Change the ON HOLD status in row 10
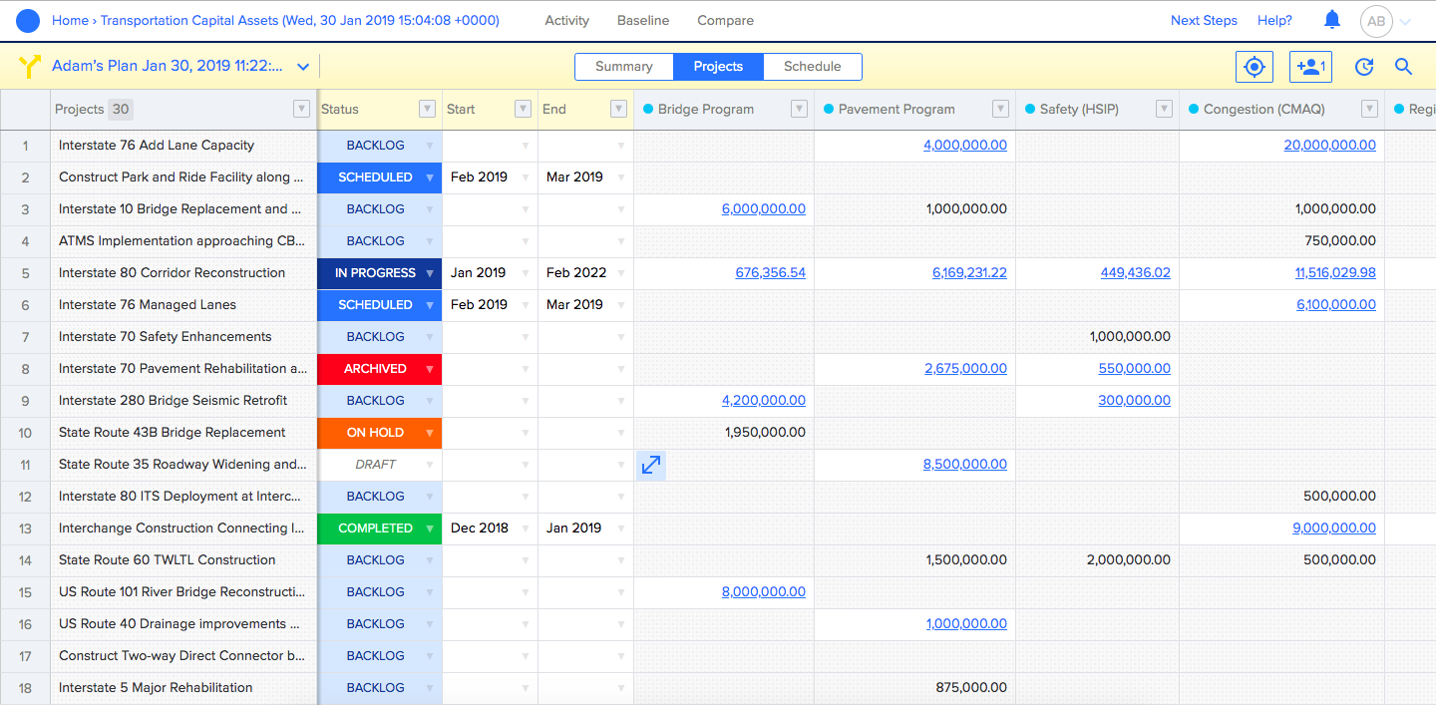Image resolution: width=1436 pixels, height=705 pixels. (x=379, y=433)
